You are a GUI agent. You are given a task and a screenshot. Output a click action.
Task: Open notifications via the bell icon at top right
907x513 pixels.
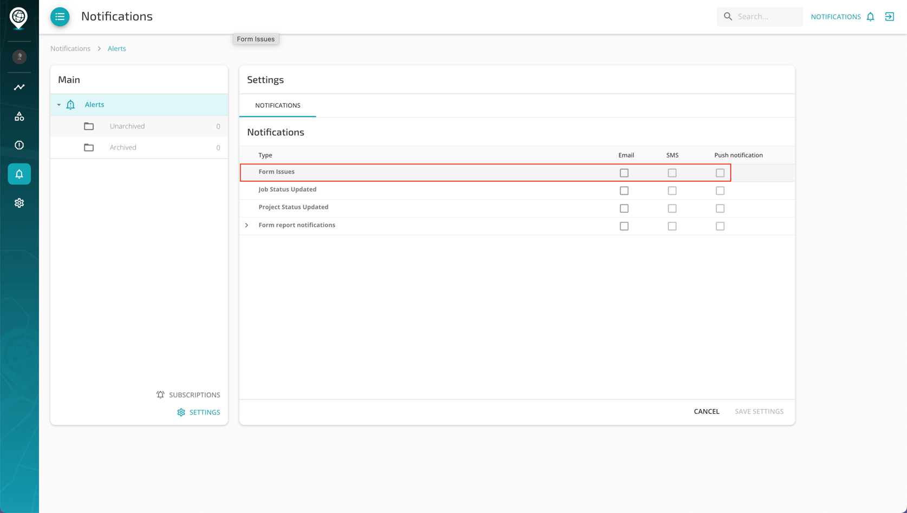point(870,16)
